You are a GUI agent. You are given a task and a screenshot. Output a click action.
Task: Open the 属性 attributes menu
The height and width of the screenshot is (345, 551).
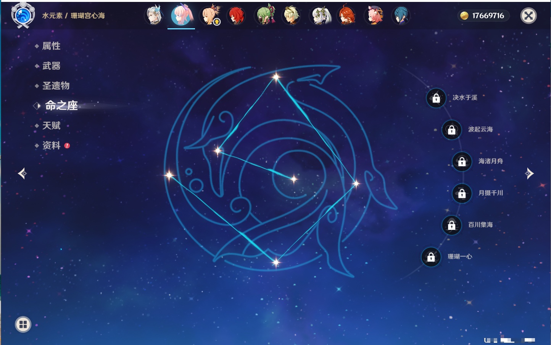51,46
